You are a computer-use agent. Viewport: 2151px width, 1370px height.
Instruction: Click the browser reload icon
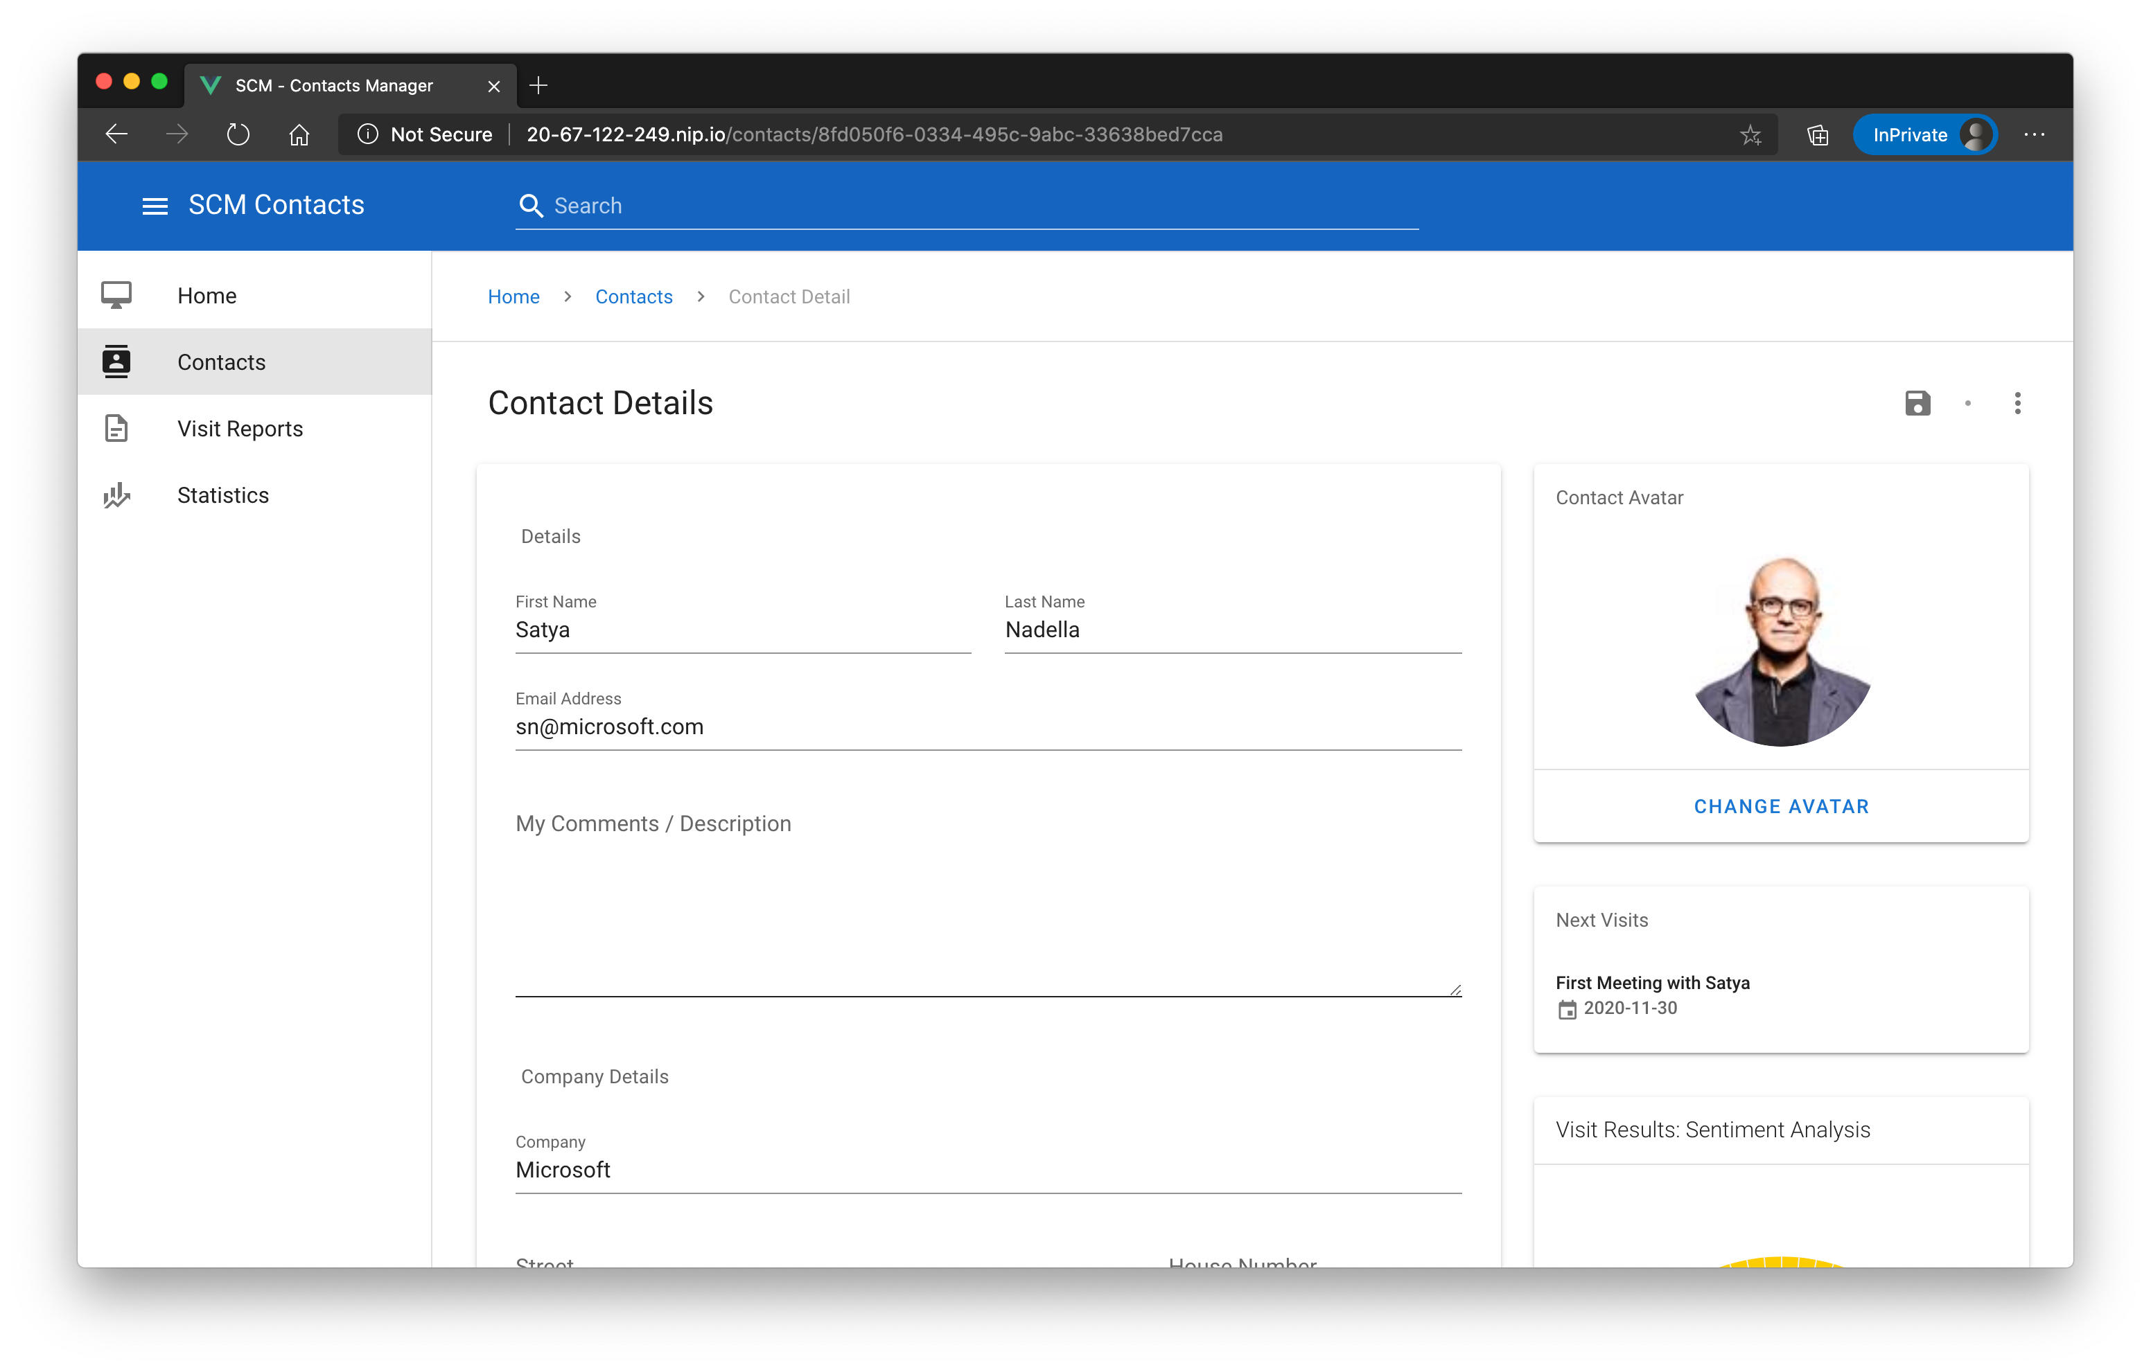click(238, 134)
